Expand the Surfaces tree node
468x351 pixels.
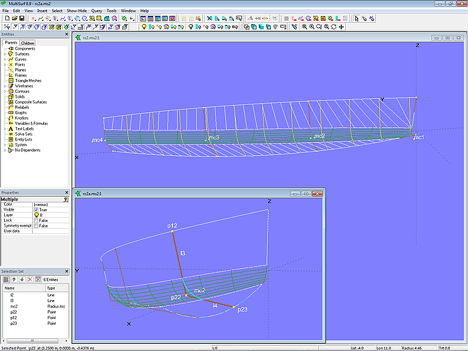pyautogui.click(x=5, y=54)
